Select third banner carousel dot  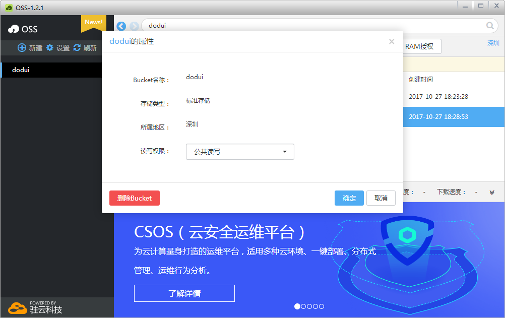(x=309, y=306)
